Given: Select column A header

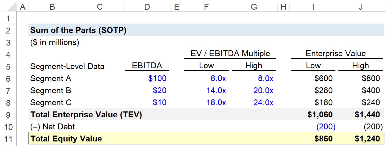Looking at the screenshot, I should coord(23,6).
